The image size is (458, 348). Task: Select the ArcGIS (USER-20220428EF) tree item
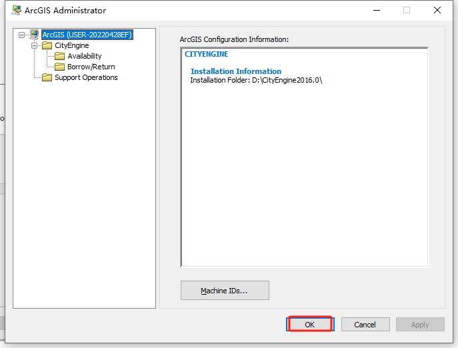87,35
